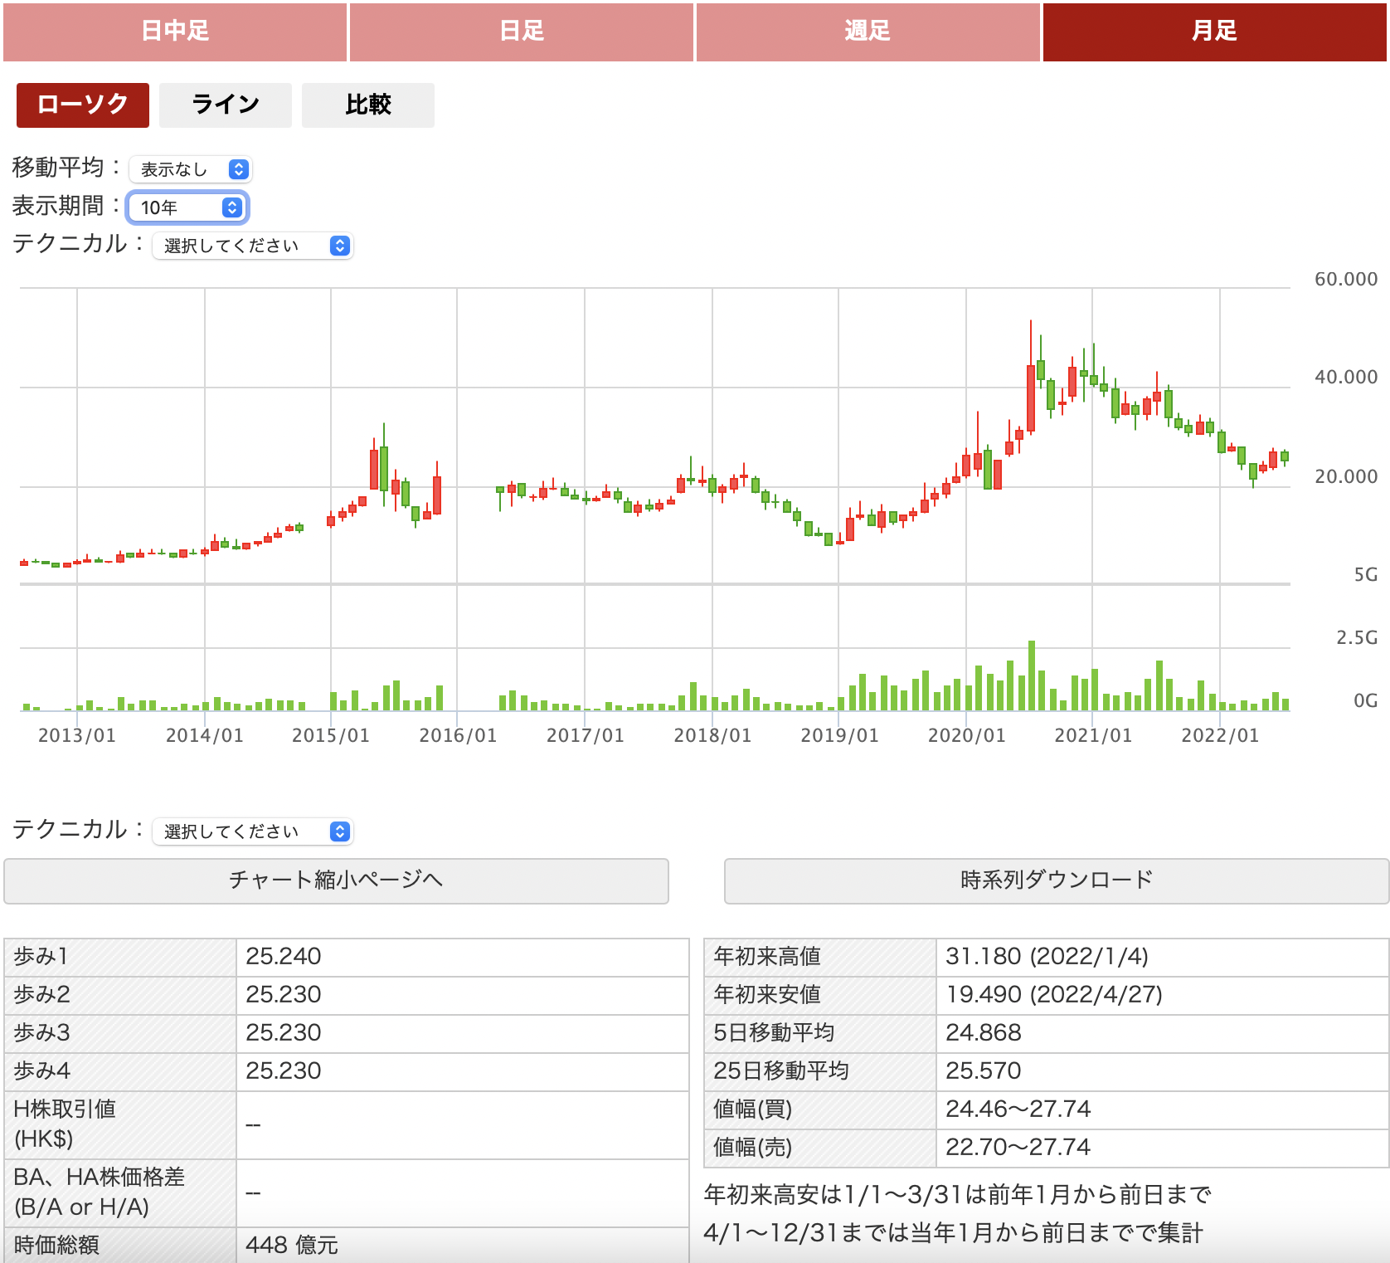Switch to the 日足 daily chart tab

[522, 32]
